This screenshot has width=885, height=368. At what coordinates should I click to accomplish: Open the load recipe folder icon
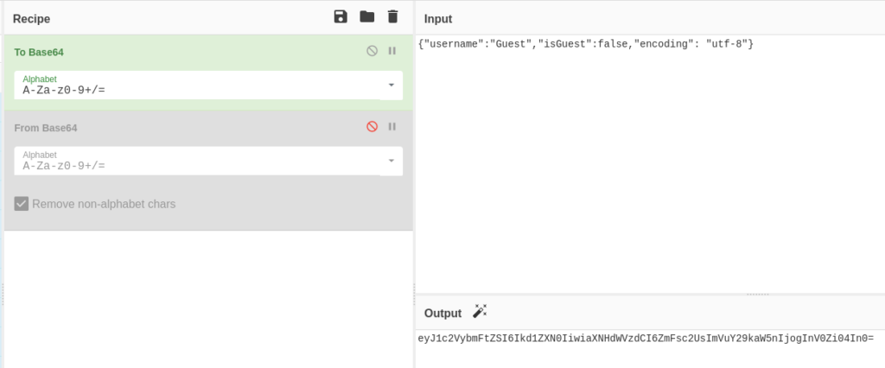pos(366,17)
